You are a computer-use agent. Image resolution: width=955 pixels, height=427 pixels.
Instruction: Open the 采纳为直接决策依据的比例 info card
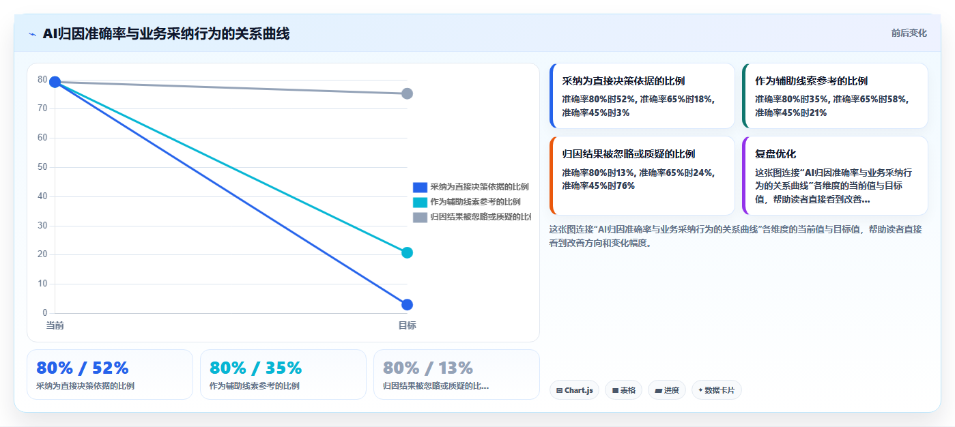tap(642, 96)
